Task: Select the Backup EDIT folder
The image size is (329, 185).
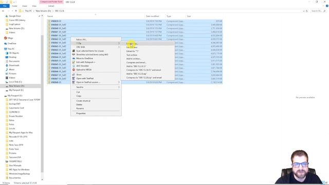Action: click(x=15, y=104)
